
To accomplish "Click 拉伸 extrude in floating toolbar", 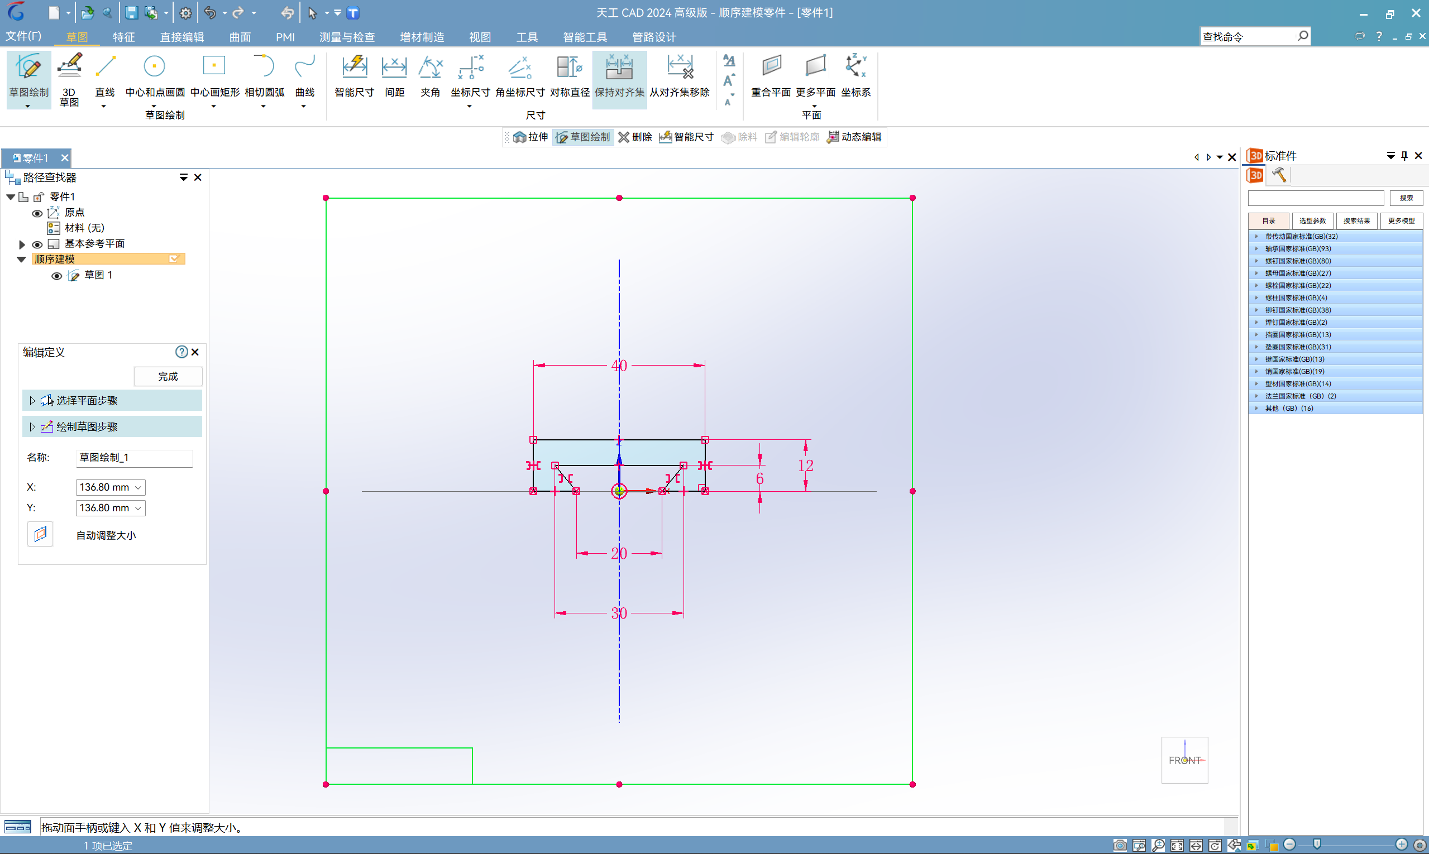I will click(531, 137).
